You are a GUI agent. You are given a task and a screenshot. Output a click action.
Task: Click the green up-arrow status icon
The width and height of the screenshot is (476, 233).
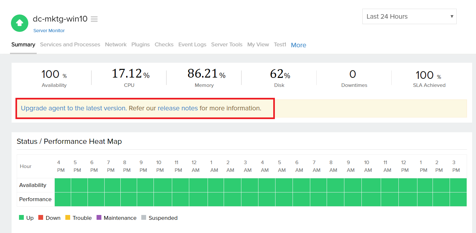point(20,23)
